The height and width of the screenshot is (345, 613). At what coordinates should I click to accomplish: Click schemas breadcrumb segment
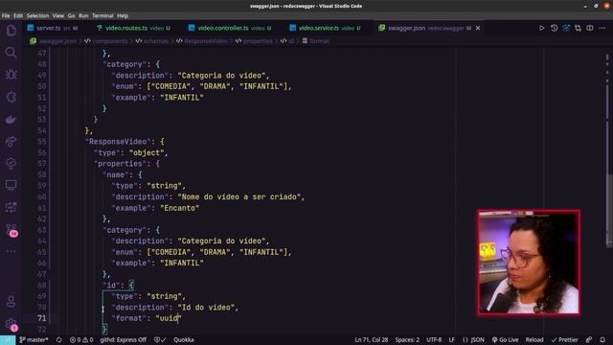pyautogui.click(x=156, y=41)
